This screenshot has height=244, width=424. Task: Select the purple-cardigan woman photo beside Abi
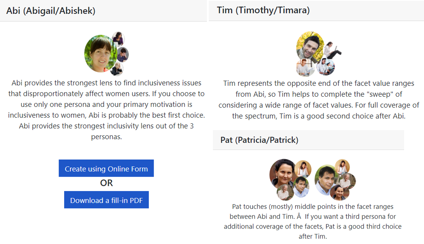119,38
